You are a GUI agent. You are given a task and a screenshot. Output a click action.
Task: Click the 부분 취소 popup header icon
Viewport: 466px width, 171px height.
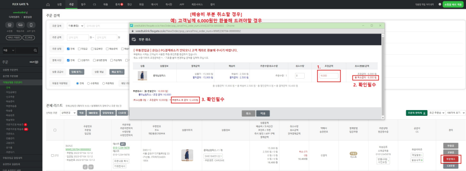[x=134, y=39]
